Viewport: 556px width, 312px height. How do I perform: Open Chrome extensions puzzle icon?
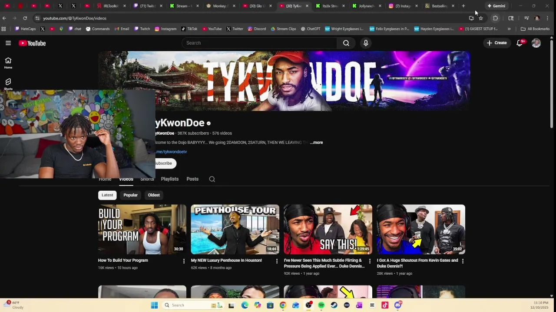[x=495, y=18]
